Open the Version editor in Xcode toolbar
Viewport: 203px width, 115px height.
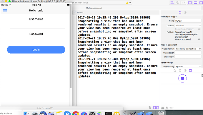[183, 3]
